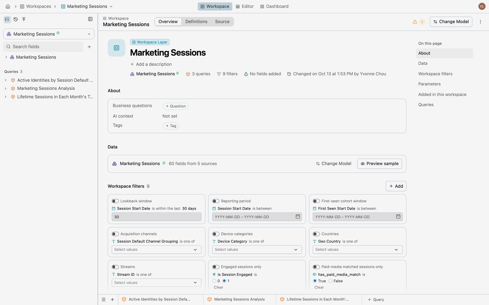
Task: Click the plus icon in bottom tab bar
Action: (112, 300)
